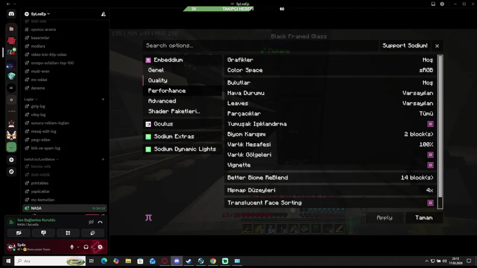
Task: Open the Discord inbox icon
Action: 433,4
